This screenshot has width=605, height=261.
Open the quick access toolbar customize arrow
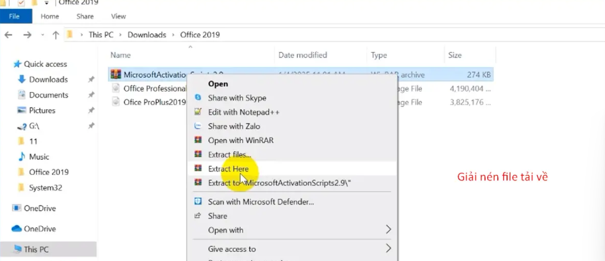pos(46,2)
